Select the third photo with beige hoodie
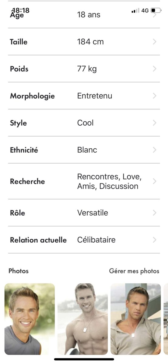This screenshot has width=168, height=364. coord(136,319)
